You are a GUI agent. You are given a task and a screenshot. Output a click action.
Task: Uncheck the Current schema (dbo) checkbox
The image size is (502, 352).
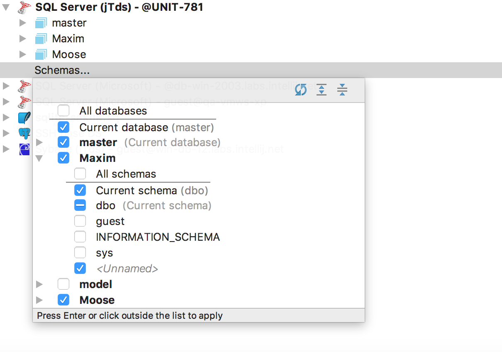[x=80, y=191]
